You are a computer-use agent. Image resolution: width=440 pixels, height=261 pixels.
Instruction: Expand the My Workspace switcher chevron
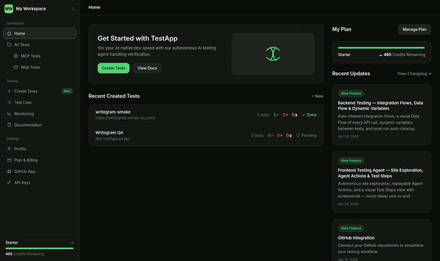click(73, 9)
